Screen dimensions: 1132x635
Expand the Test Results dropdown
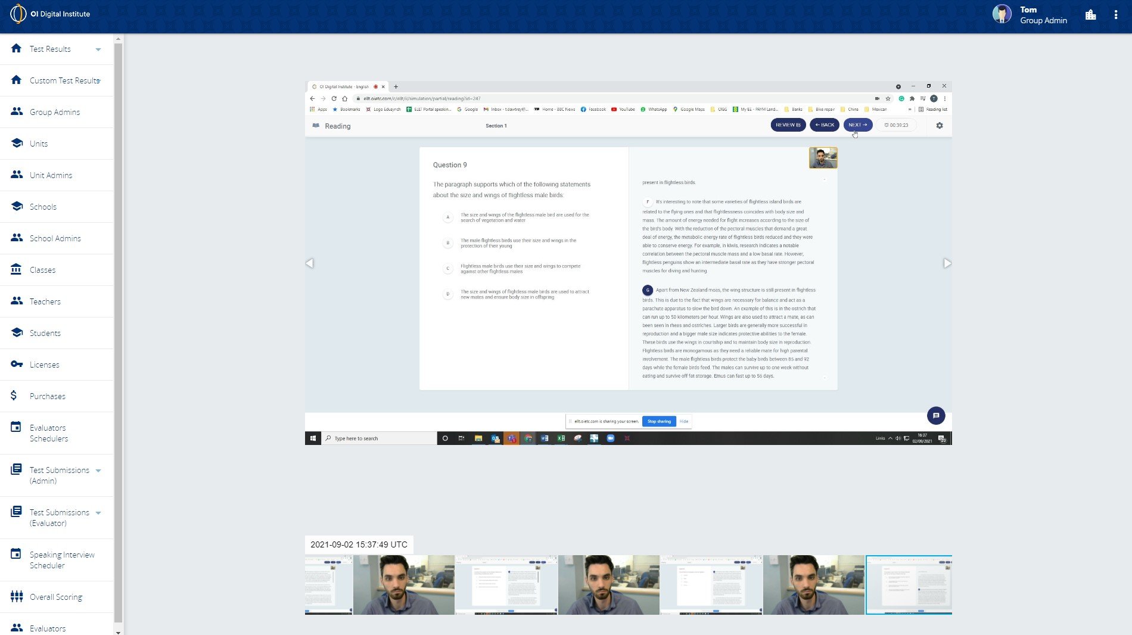[99, 50]
